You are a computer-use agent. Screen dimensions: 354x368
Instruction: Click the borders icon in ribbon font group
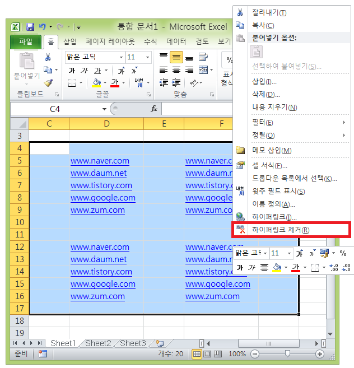tap(72, 83)
